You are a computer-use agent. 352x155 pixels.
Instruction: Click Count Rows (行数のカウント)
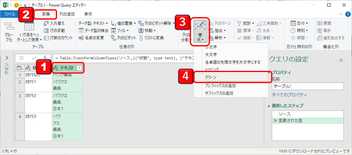58,38
